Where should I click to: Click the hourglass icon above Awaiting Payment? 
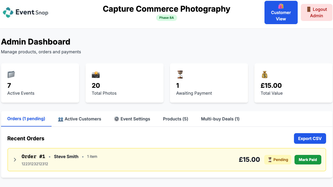click(x=180, y=75)
